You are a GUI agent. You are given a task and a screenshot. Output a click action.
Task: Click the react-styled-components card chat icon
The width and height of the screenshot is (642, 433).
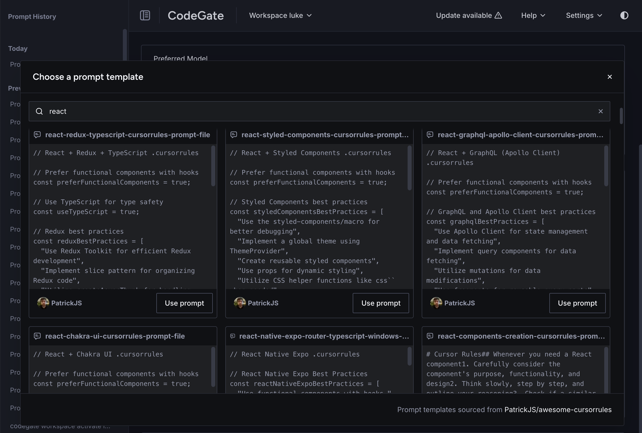(234, 135)
